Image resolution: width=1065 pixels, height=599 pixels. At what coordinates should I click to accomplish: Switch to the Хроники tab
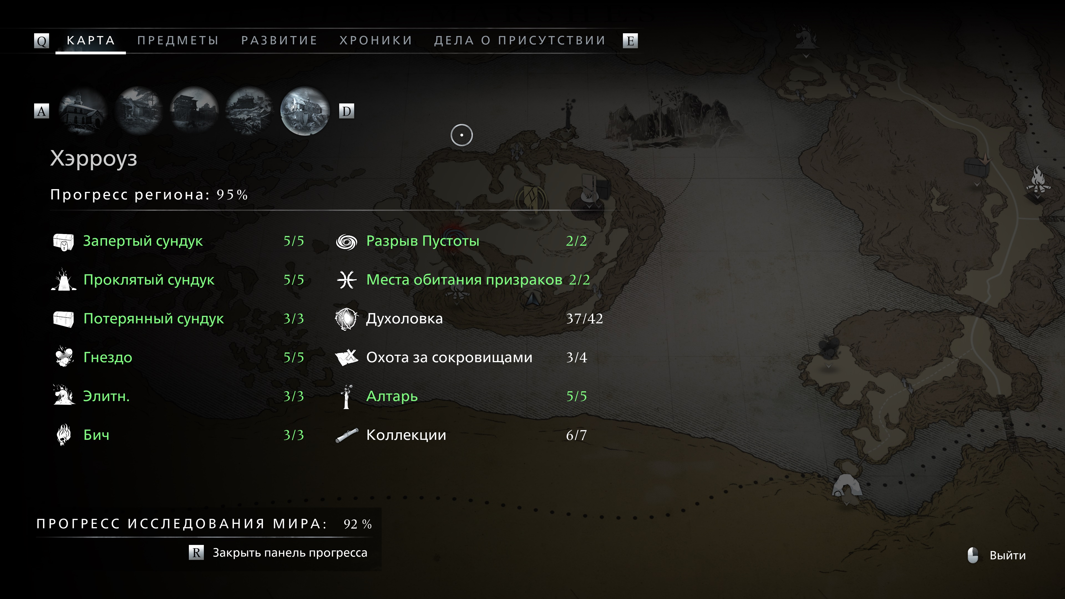(376, 40)
